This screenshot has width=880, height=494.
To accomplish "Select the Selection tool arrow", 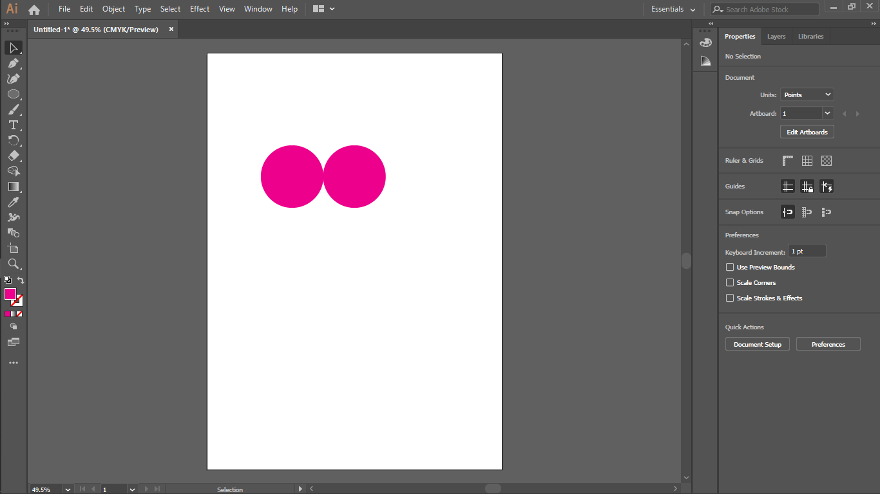I will point(14,47).
